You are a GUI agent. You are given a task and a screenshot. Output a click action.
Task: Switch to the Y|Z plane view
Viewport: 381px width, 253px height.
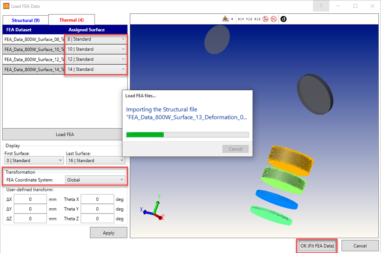point(249,19)
